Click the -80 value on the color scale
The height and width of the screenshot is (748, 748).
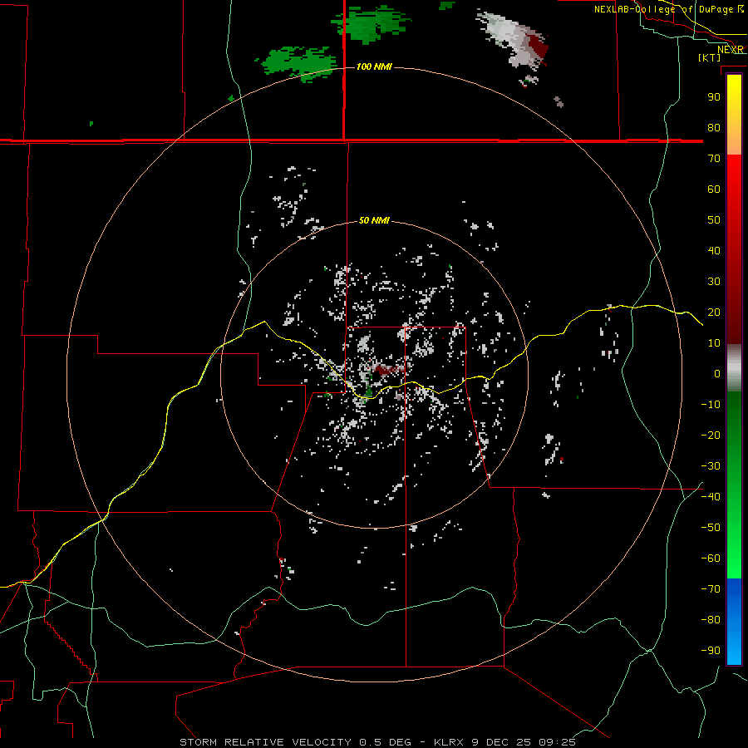point(711,620)
